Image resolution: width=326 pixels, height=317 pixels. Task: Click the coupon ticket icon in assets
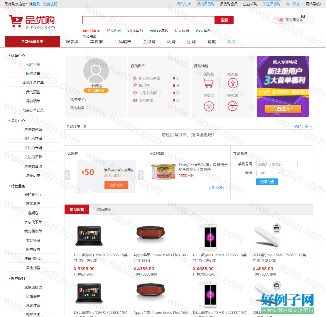pos(135,85)
